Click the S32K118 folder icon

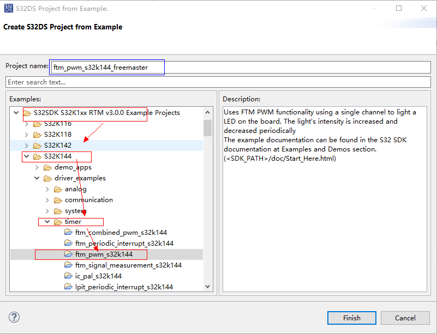pyautogui.click(x=37, y=135)
